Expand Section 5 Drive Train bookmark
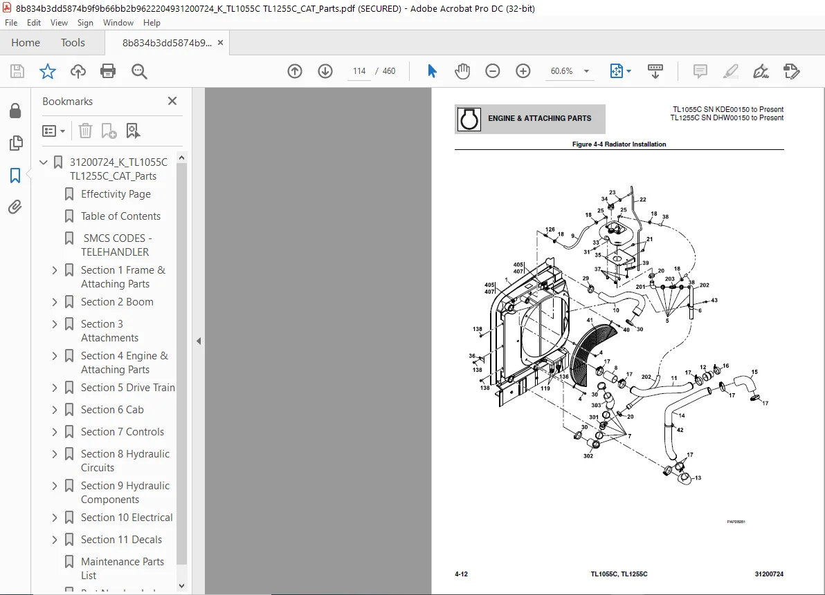Viewport: 825px width, 595px height. 55,388
